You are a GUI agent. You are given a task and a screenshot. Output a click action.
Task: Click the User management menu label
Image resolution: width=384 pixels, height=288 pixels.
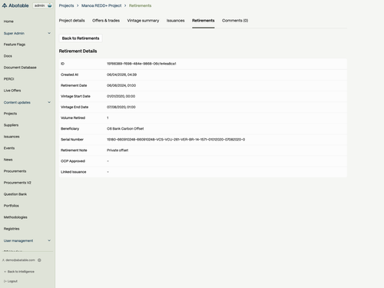18,240
